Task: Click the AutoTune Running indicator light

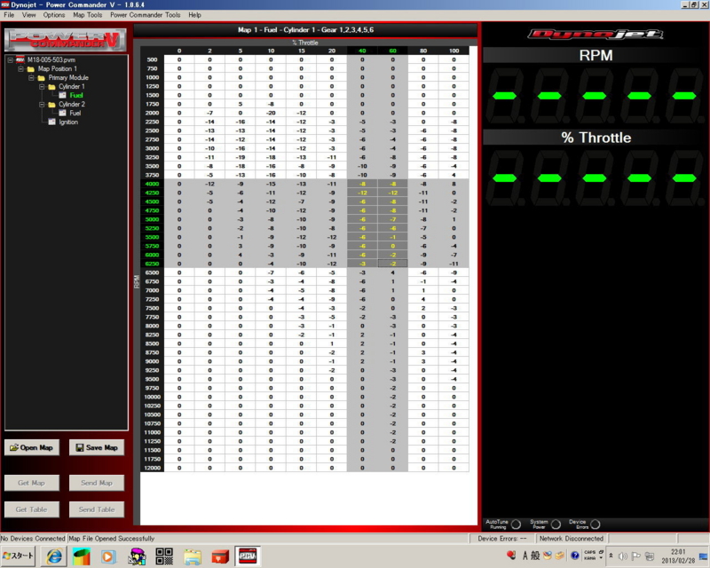Action: [517, 524]
